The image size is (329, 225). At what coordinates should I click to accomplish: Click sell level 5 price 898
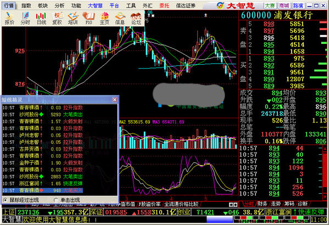tap(269, 24)
